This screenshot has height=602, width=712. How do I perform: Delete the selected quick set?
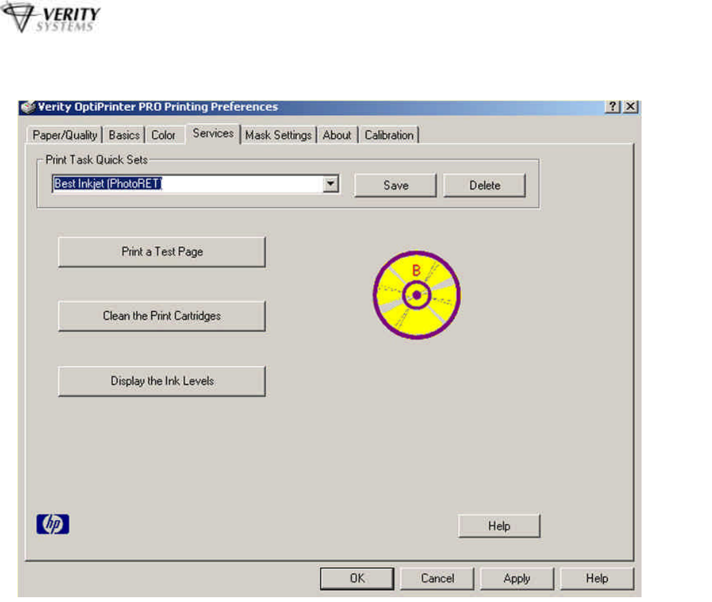point(484,185)
